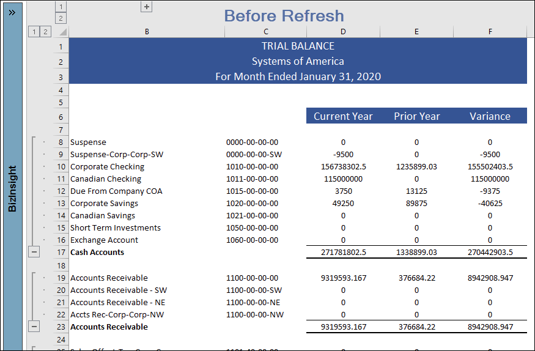Select the Due From Company COA cell
Viewport: 535px width, 351px height.
point(147,191)
